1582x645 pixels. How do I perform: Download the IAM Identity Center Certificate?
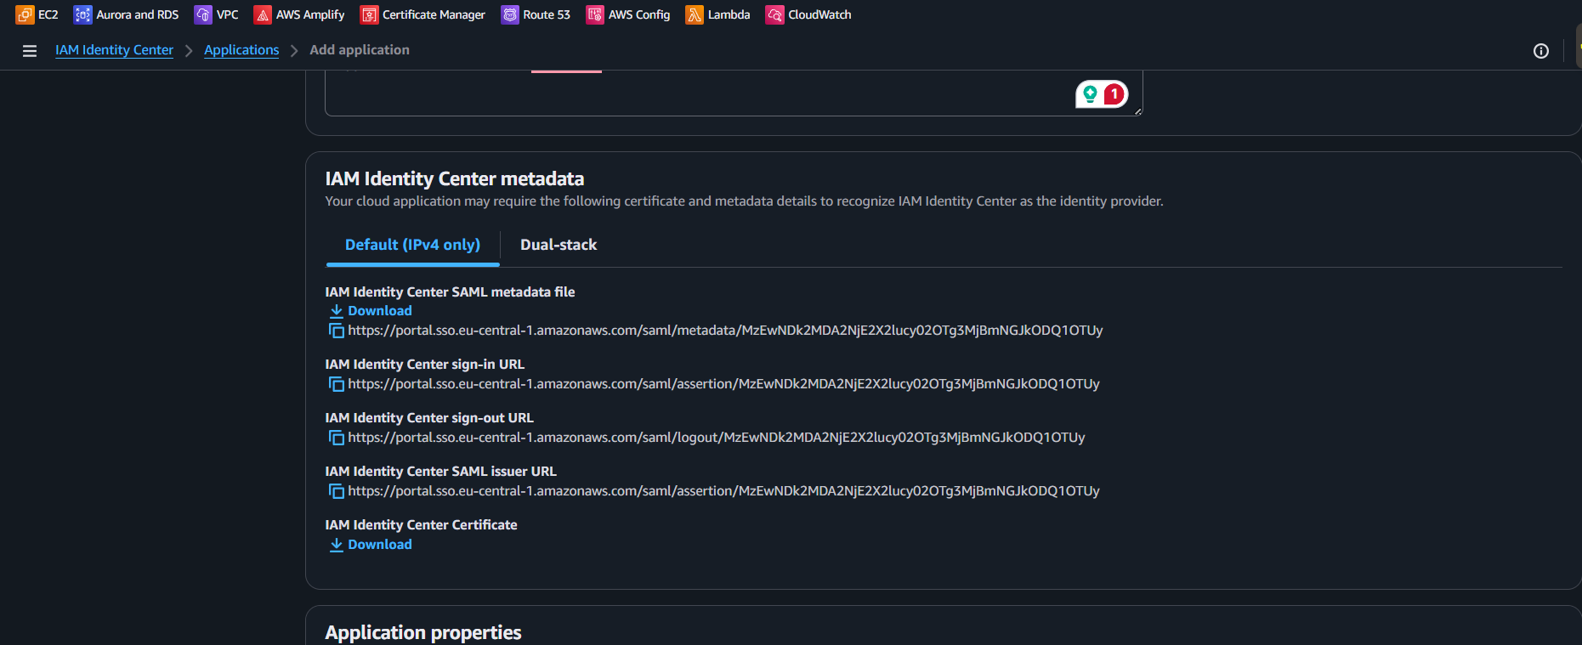[371, 545]
